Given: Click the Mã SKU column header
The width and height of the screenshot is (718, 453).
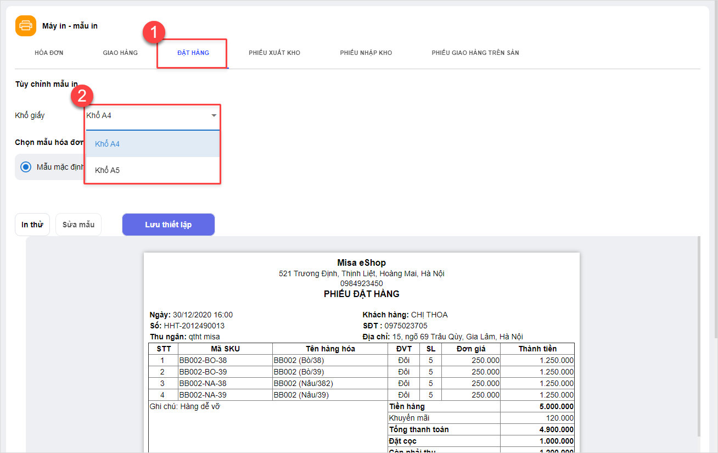Looking at the screenshot, I should point(226,349).
